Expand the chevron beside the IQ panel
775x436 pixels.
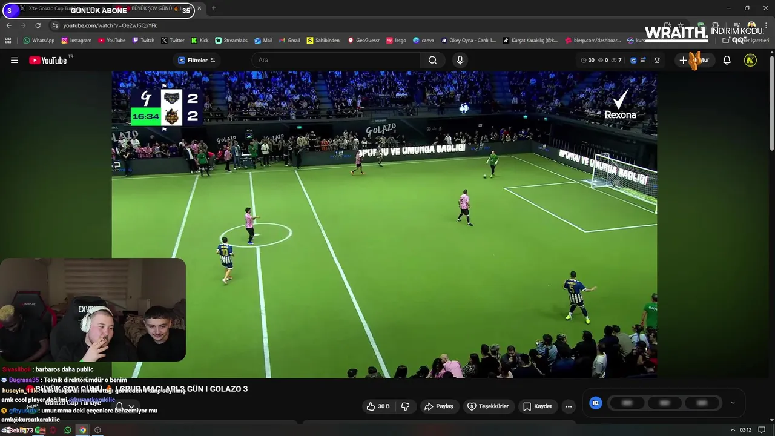(x=733, y=403)
